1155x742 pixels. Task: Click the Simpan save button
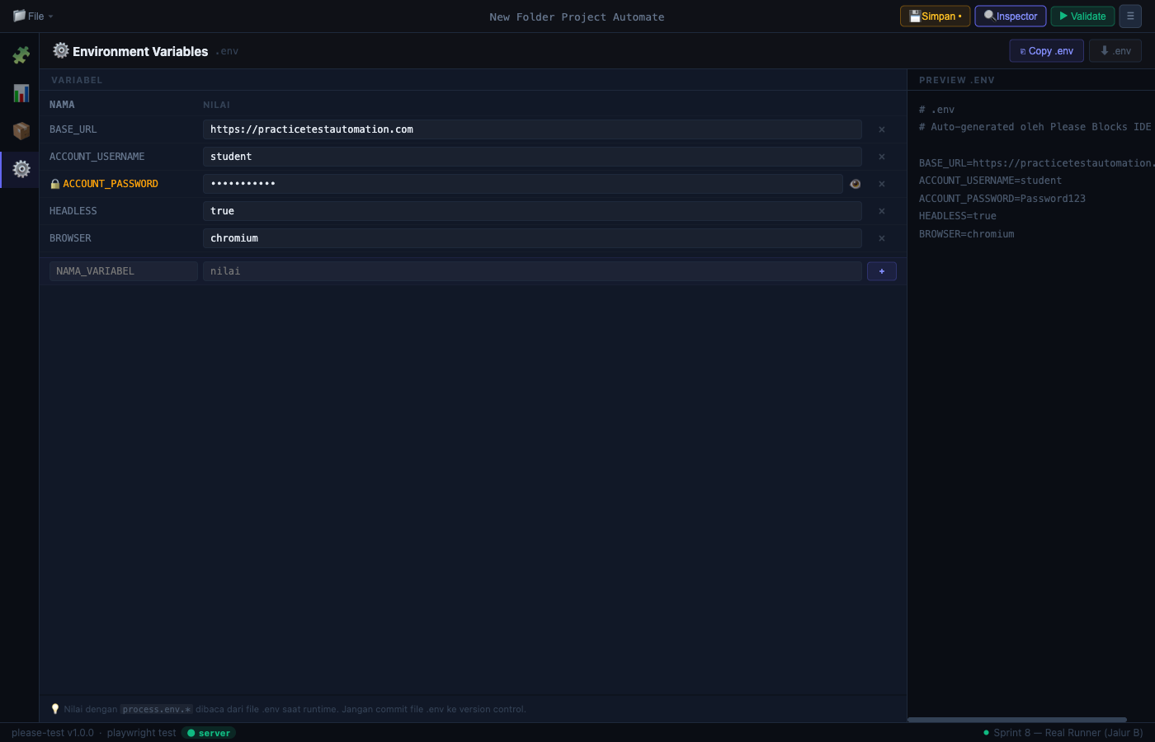click(935, 16)
